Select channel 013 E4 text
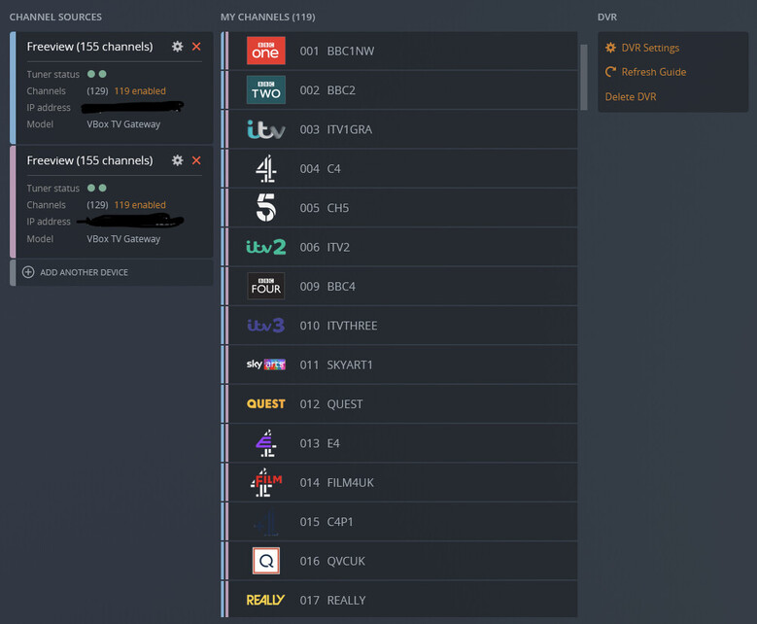 point(320,443)
